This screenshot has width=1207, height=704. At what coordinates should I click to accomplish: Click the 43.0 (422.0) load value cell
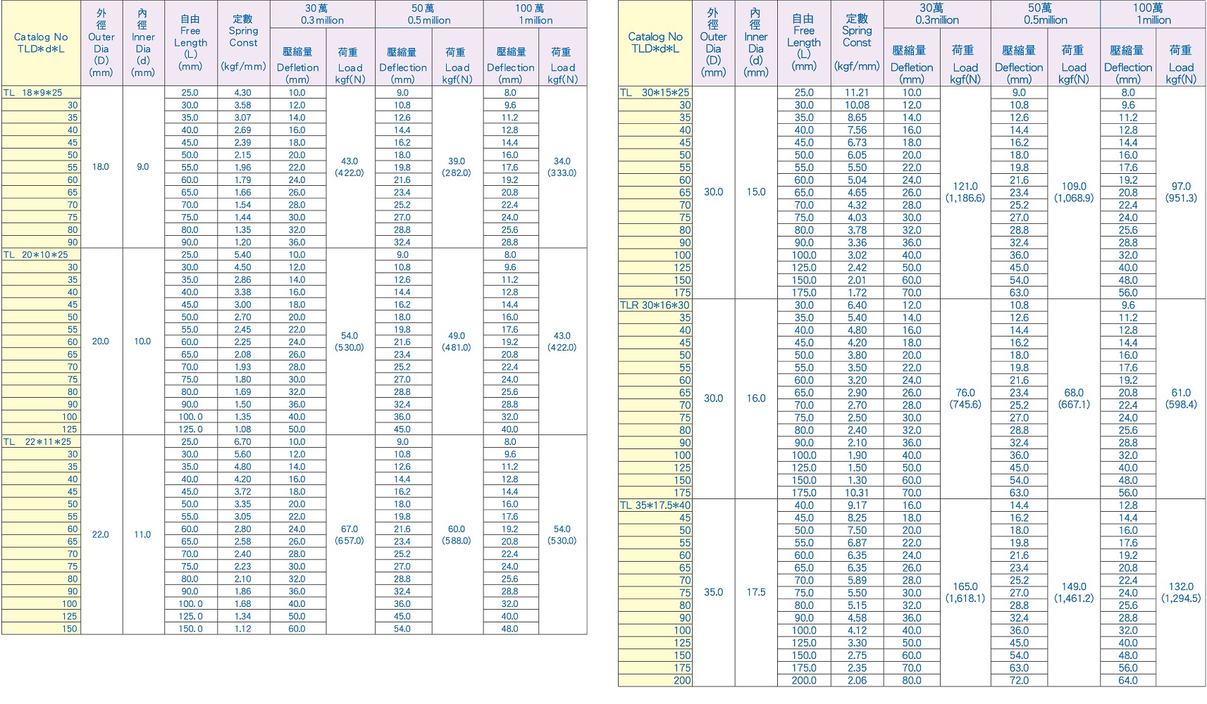pyautogui.click(x=349, y=167)
